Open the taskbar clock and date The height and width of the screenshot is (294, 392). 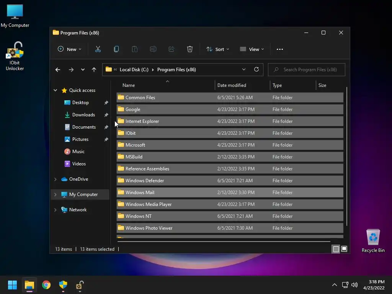pyautogui.click(x=374, y=285)
